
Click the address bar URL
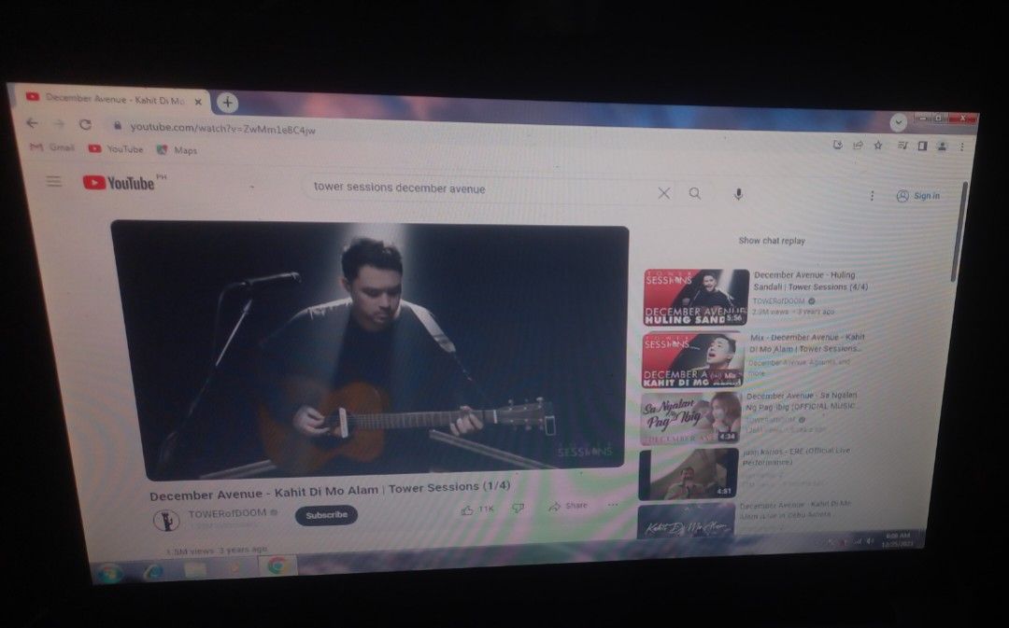(x=222, y=129)
